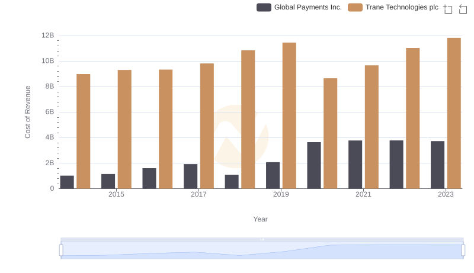Screen dimensions: 474x273
Task: Click Trane Technologies bar for 2018
Action: [x=248, y=120]
